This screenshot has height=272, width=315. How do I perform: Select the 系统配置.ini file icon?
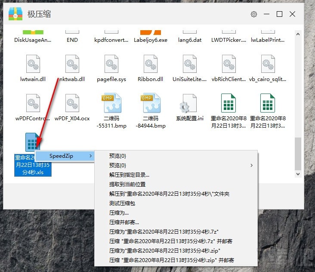(x=188, y=103)
